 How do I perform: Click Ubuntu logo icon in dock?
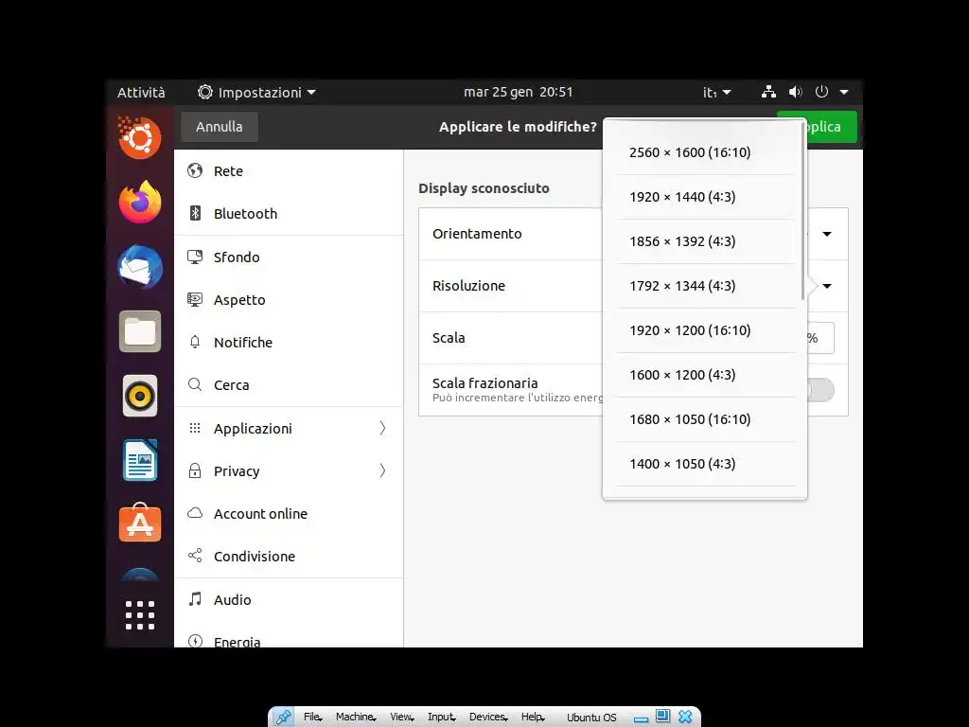click(140, 138)
